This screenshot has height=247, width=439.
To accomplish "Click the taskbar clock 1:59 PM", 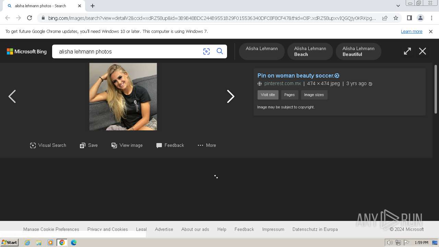I will point(422,243).
